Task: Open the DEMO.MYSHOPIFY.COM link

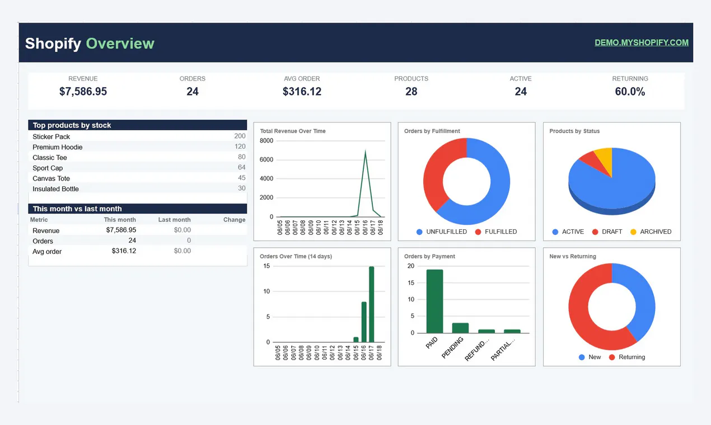Action: tap(642, 42)
